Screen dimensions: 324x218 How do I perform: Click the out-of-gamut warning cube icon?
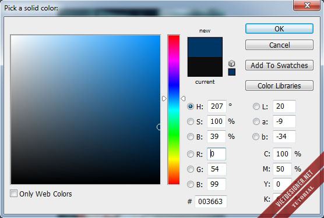231,63
